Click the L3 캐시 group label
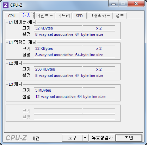The height and width of the screenshot is (145, 147). coord(16,84)
